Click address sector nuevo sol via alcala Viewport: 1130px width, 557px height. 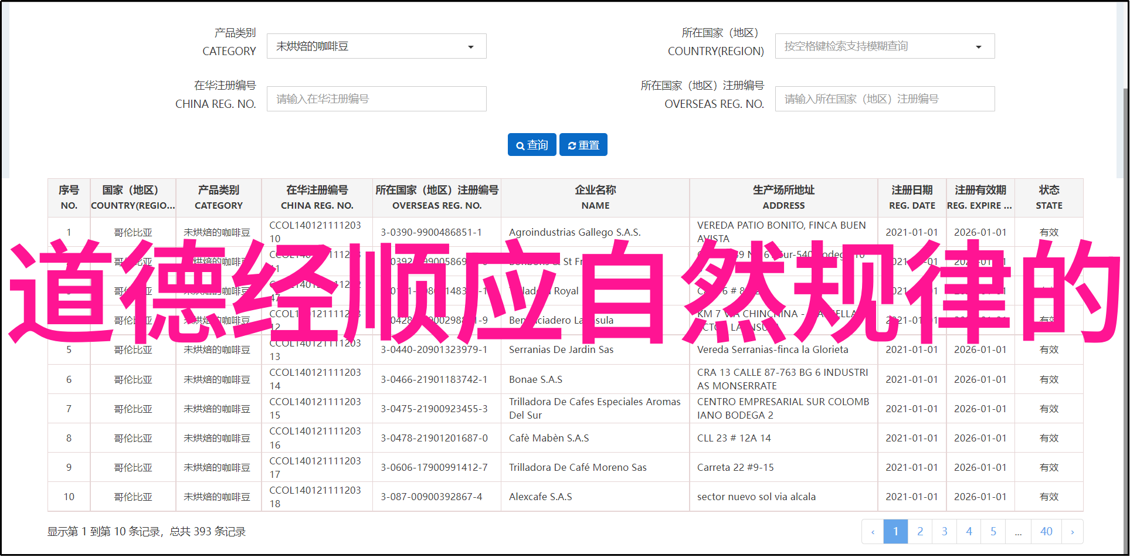[x=756, y=497]
